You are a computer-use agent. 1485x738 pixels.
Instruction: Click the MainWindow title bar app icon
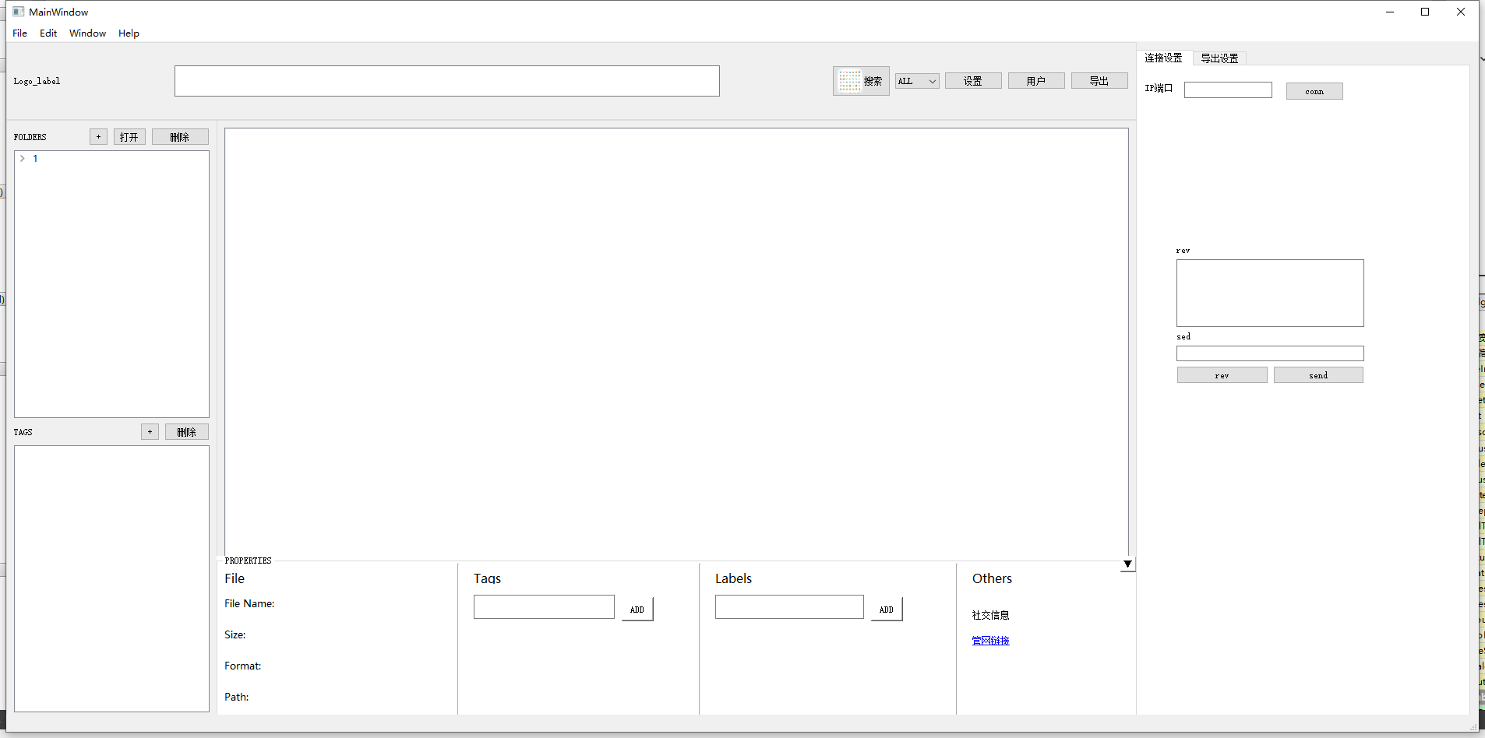pos(19,12)
